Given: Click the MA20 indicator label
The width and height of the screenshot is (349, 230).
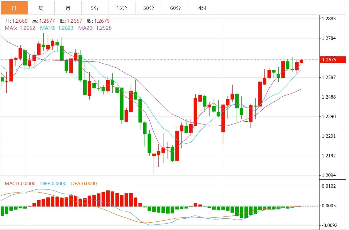Looking at the screenshot, I should tap(95, 28).
